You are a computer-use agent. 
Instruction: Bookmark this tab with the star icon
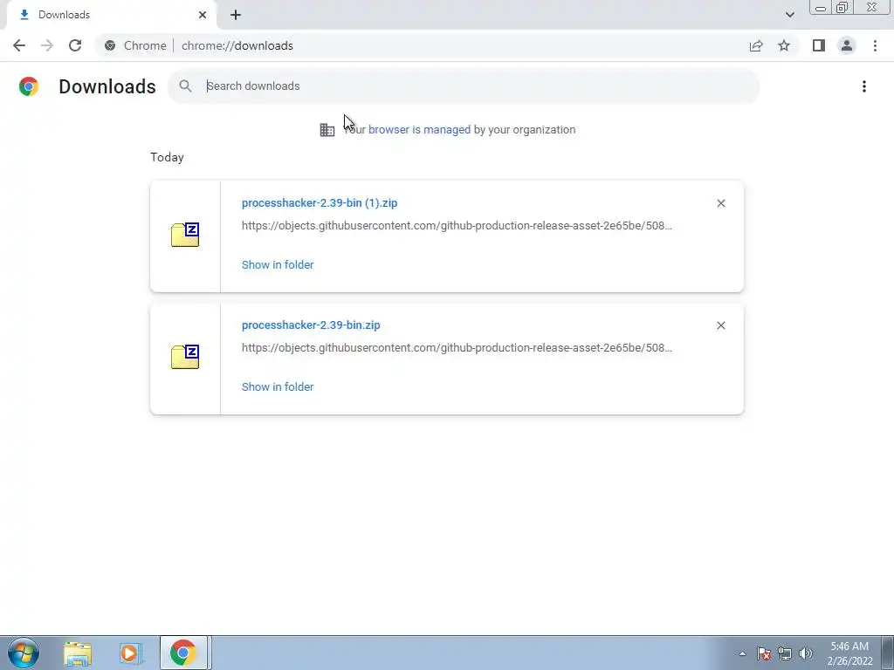pos(784,45)
